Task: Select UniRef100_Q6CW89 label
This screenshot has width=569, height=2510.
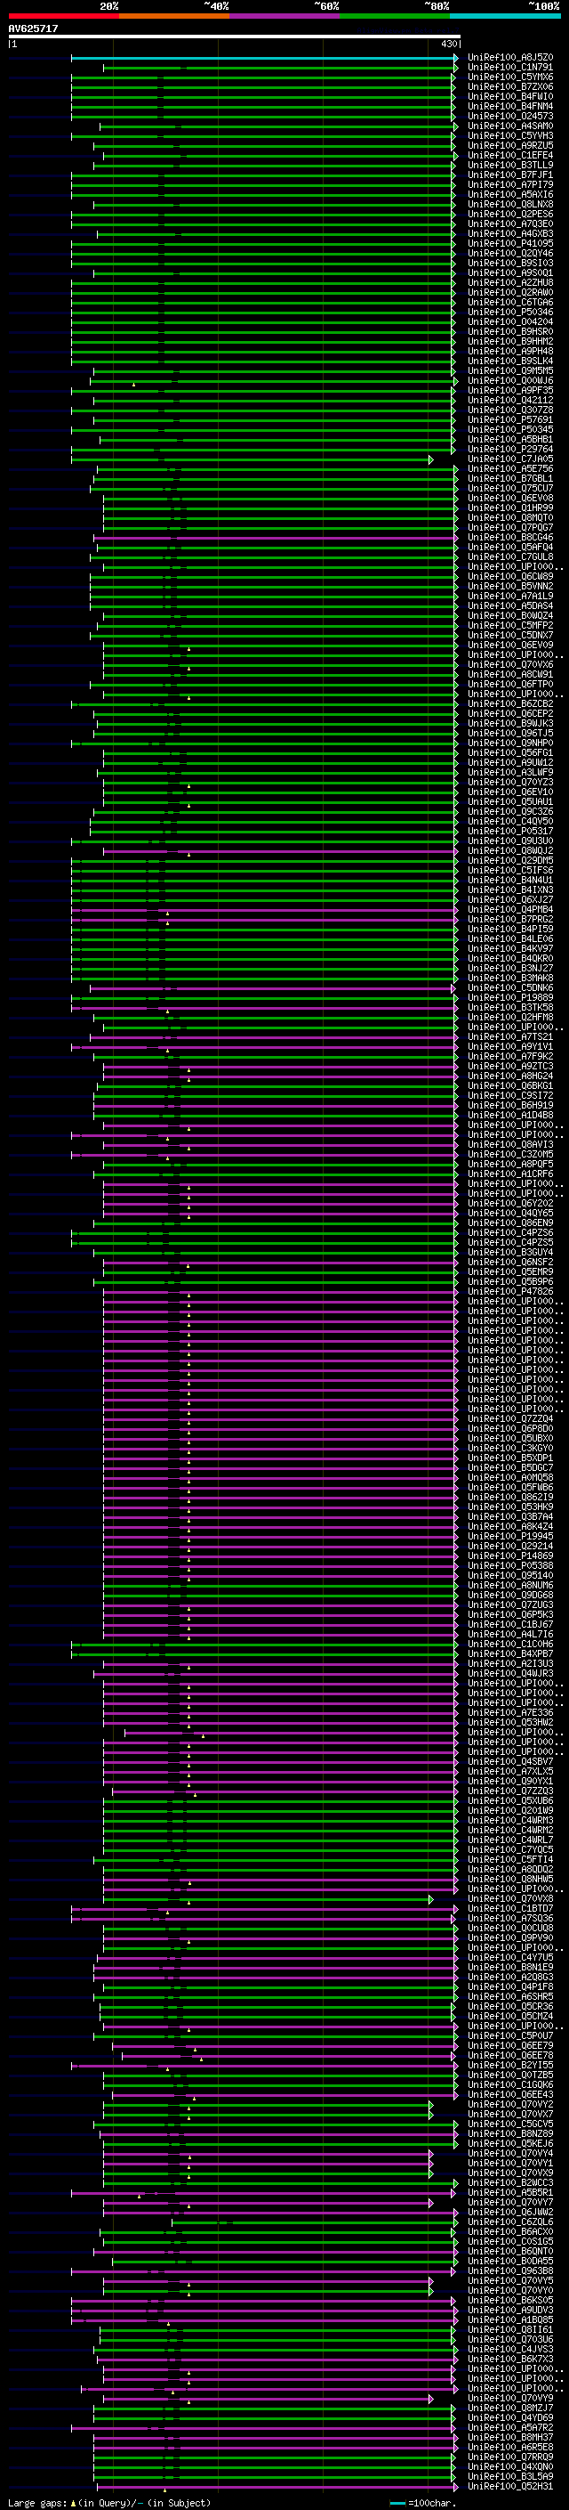Action: click(x=509, y=577)
